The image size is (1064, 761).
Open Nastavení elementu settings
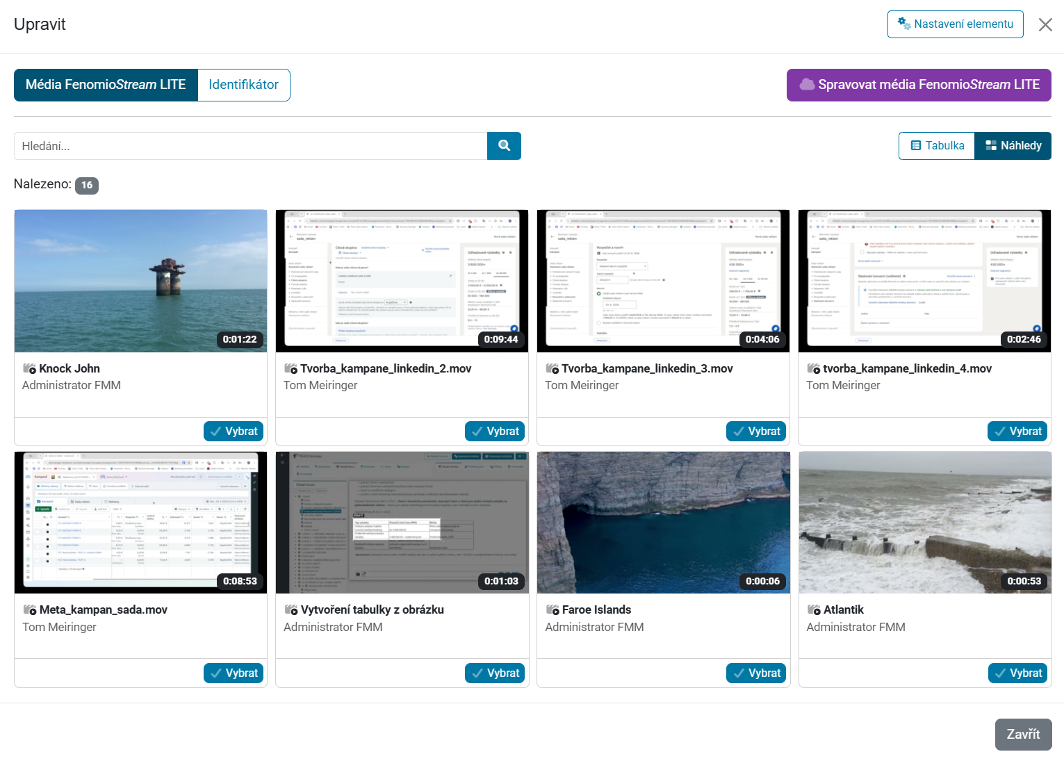(x=956, y=24)
